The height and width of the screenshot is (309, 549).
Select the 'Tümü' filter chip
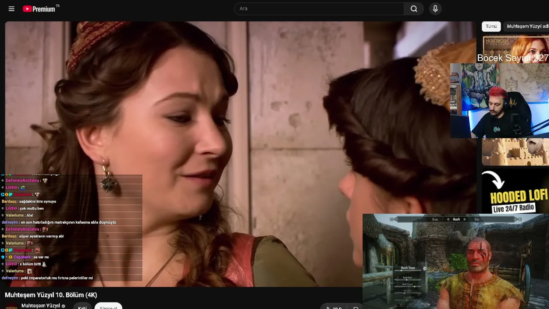(491, 26)
